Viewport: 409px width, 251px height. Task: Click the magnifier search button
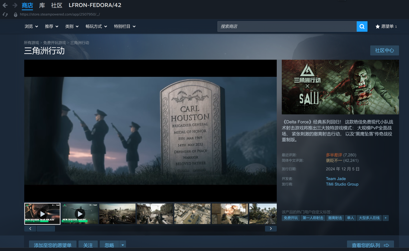(x=362, y=26)
